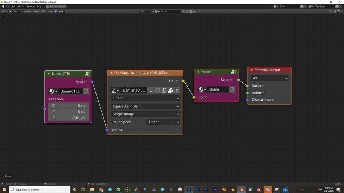Open the editor type selector dropdown
344x193 pixels.
pos(4,11)
